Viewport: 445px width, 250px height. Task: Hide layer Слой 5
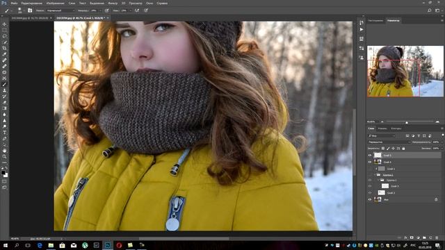370,156
